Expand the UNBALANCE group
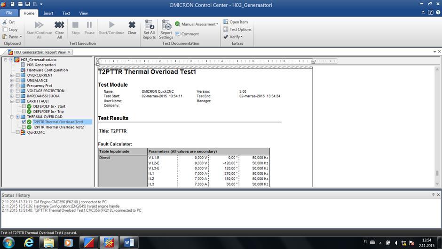 pyautogui.click(x=12, y=80)
